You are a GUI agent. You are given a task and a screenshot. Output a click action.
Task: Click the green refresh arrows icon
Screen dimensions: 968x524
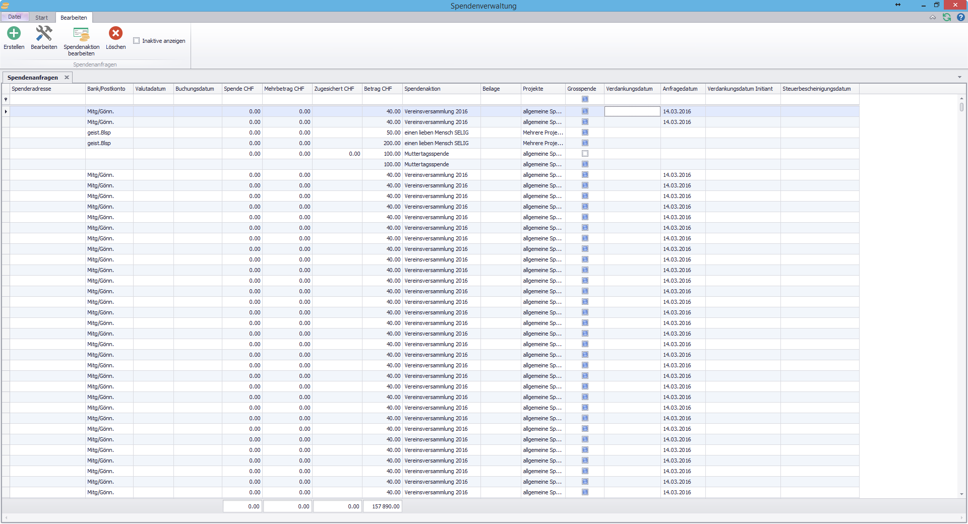point(947,17)
